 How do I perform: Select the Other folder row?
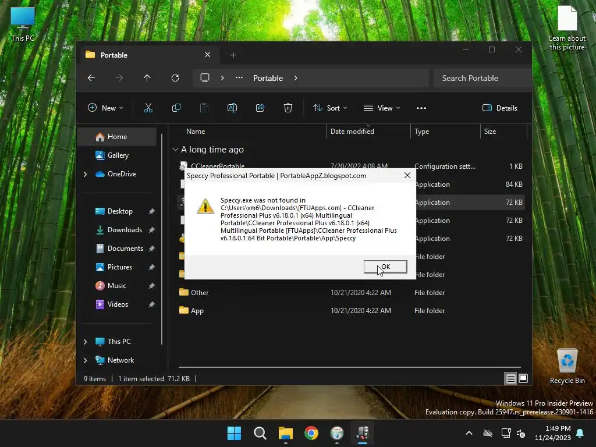click(350, 292)
